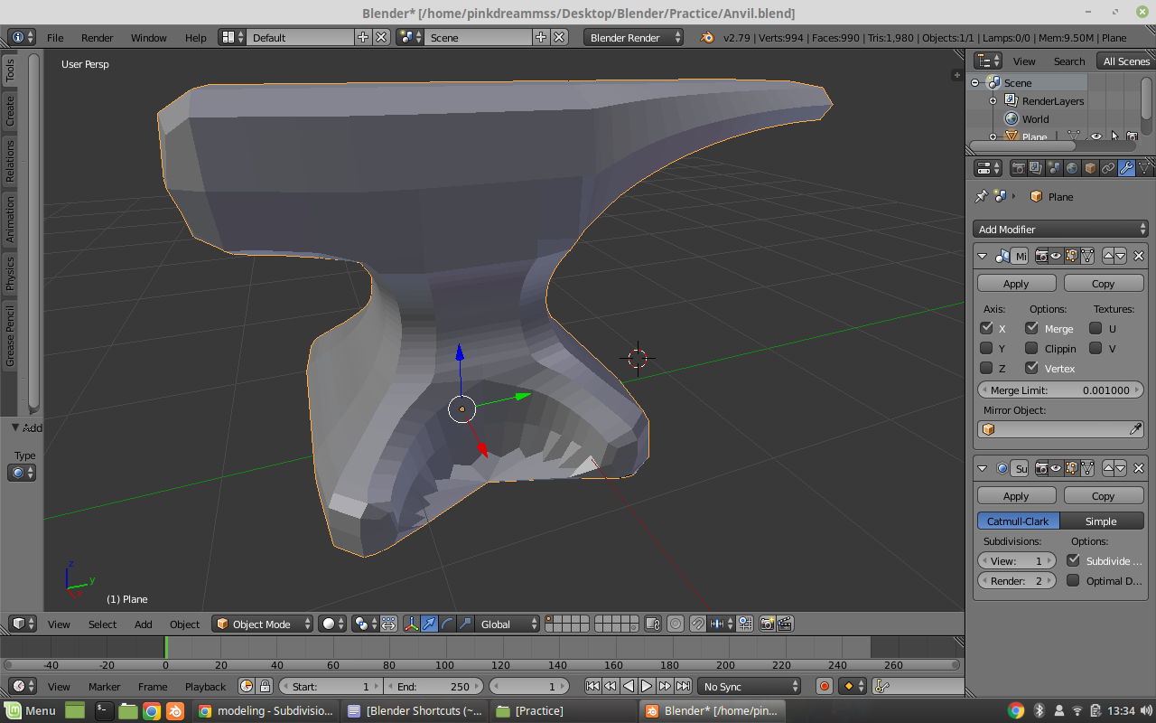Open the Render menu in info header

(98, 37)
